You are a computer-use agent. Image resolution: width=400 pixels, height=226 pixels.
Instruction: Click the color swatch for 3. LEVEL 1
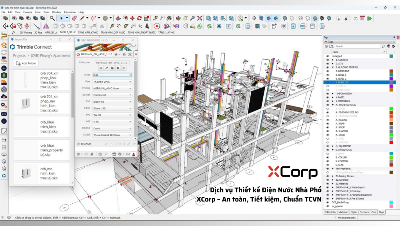coord(391,75)
